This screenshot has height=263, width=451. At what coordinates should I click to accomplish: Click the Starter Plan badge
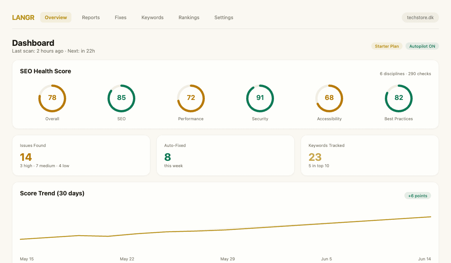[x=387, y=46]
